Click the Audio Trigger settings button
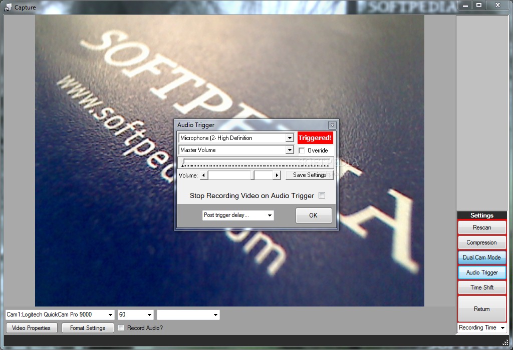513x350 pixels. (x=481, y=272)
